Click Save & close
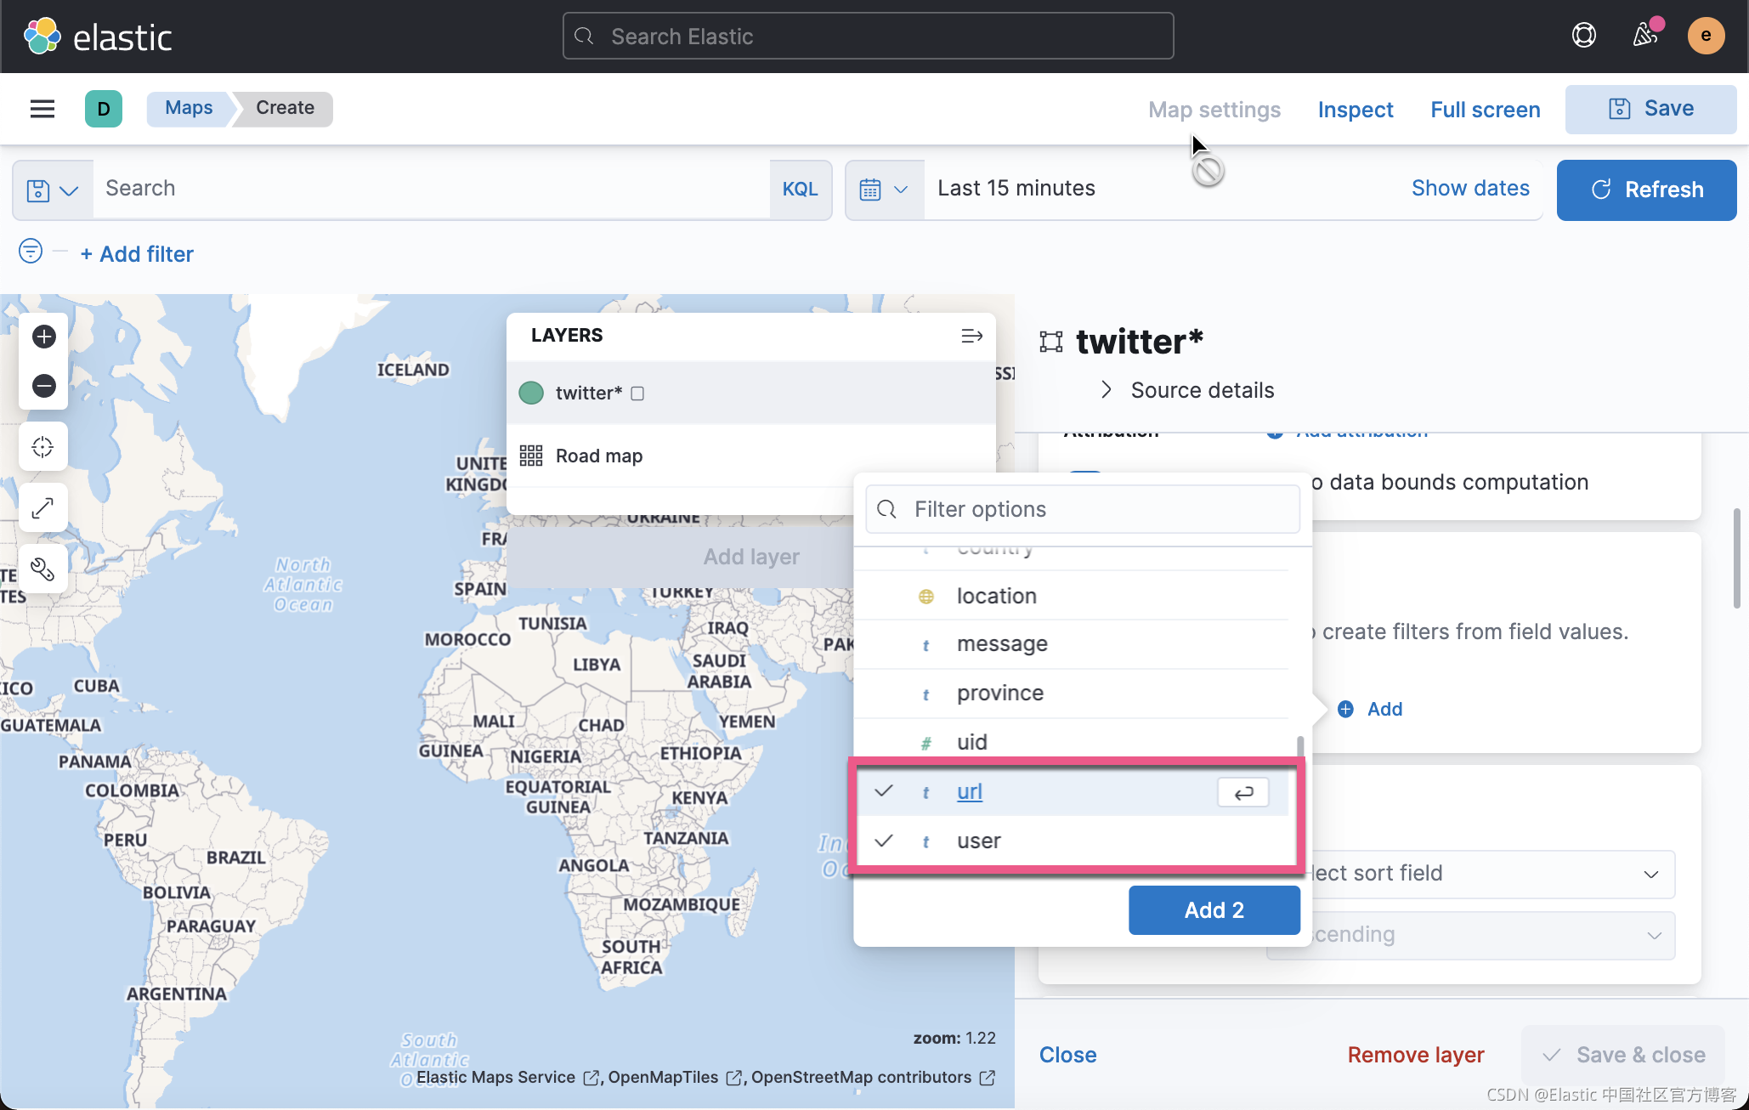The image size is (1749, 1110). pyautogui.click(x=1623, y=1055)
